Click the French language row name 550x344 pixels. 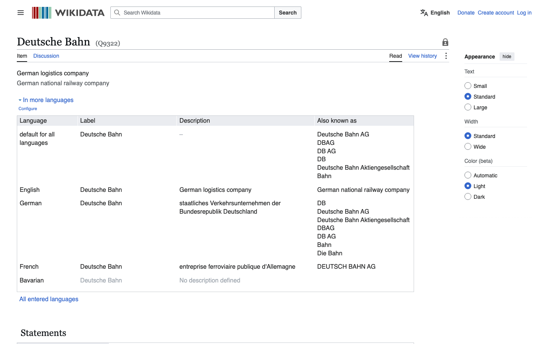[29, 266]
